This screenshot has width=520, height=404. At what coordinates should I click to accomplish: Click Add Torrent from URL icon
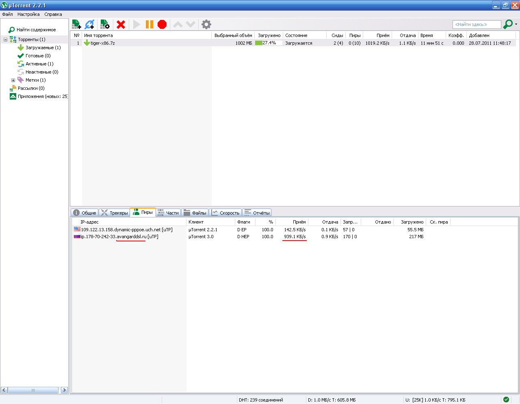(89, 24)
